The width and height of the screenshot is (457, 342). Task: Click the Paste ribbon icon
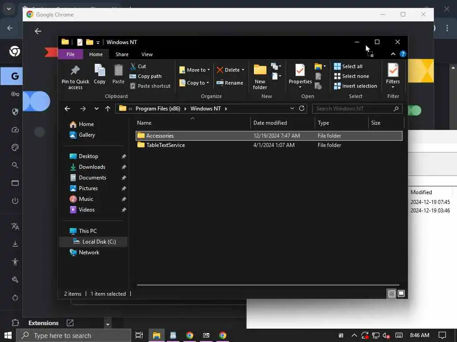coord(118,74)
